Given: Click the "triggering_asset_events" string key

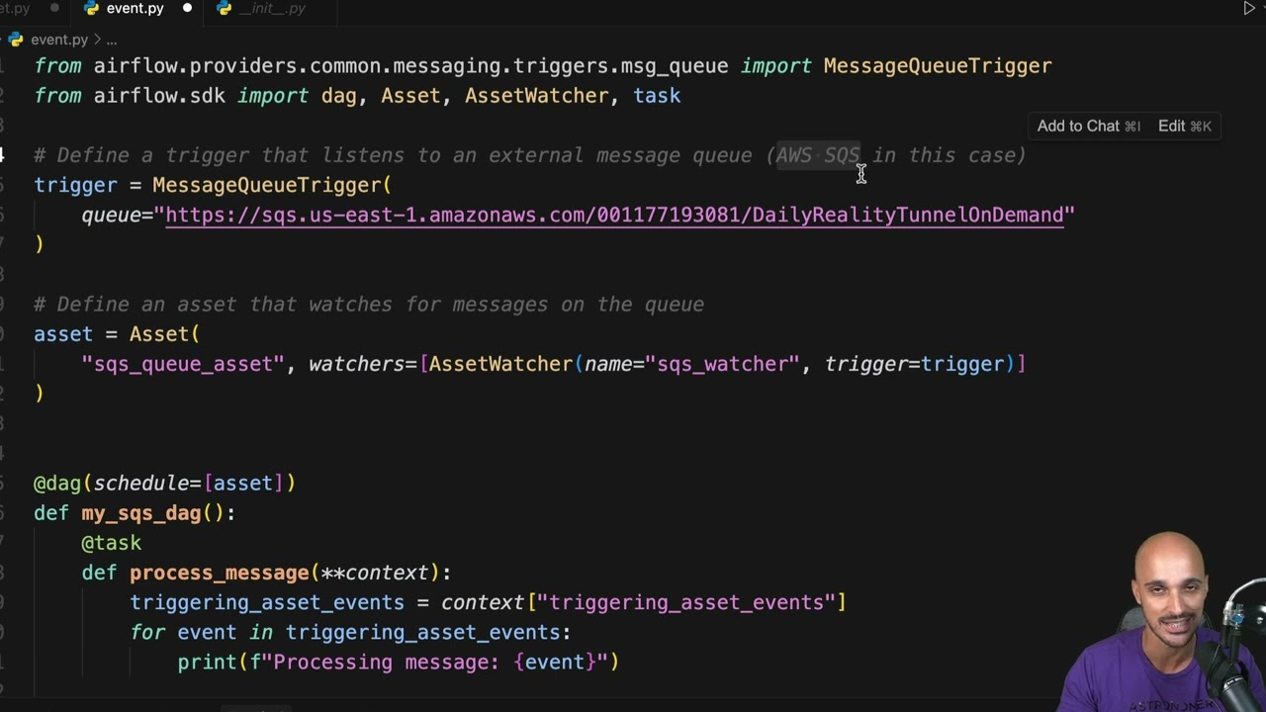Looking at the screenshot, I should [686, 602].
